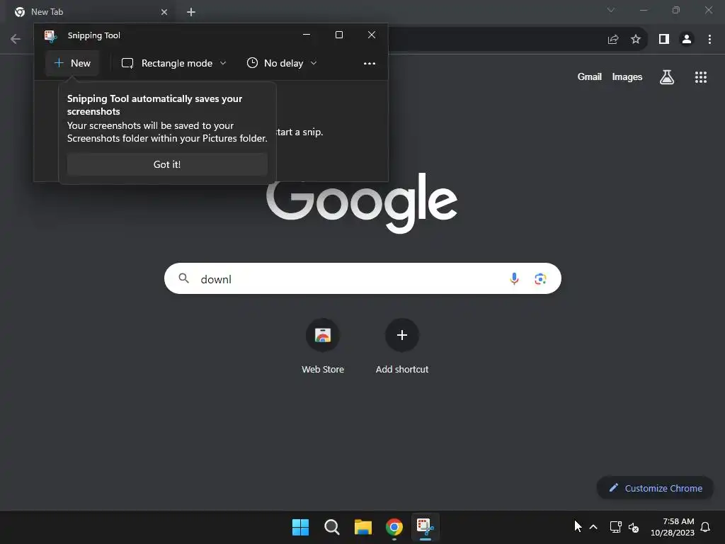This screenshot has height=544, width=725.
Task: Open muted volume tray icon
Action: coord(634,527)
